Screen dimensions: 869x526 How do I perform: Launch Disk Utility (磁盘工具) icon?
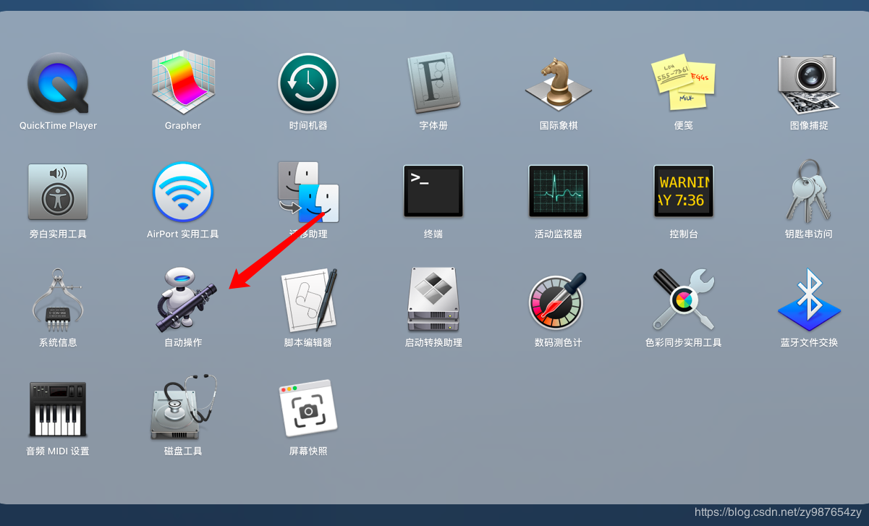[184, 407]
